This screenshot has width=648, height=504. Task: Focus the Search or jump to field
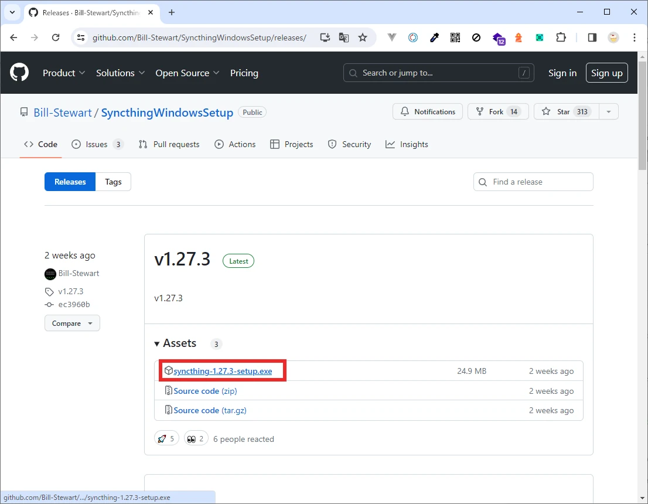point(438,73)
